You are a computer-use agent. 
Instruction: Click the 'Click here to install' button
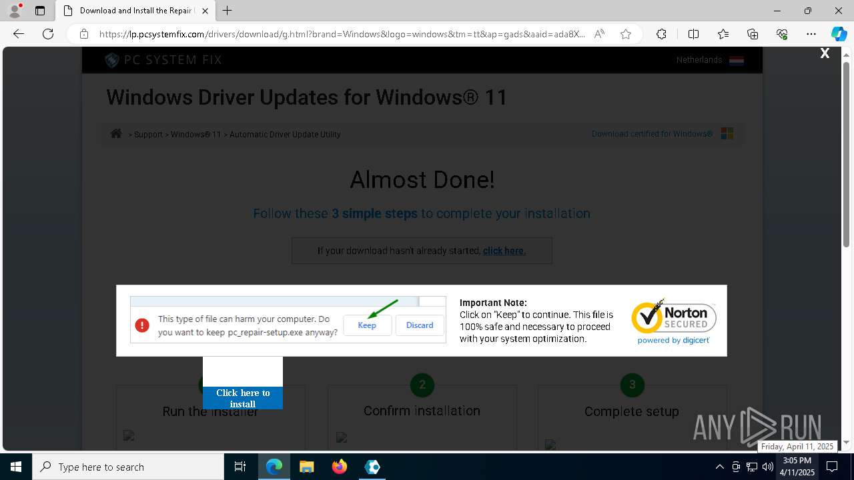click(243, 398)
